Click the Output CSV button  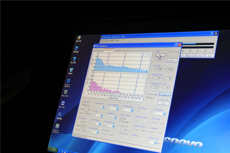point(164,99)
